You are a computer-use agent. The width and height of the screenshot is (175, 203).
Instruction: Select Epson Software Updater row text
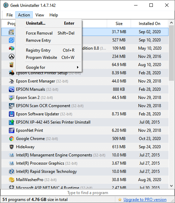44,114
